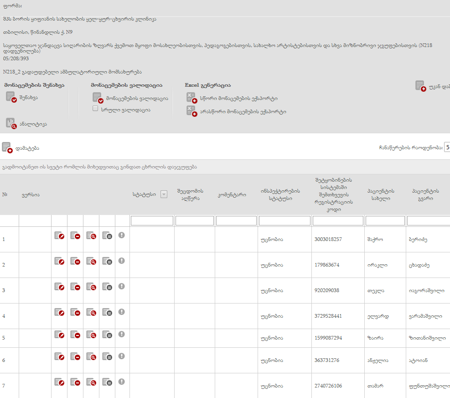Image resolution: width=450 pixels, height=398 pixels.
Task: View row 3 using magnifier icon
Action: (91, 287)
